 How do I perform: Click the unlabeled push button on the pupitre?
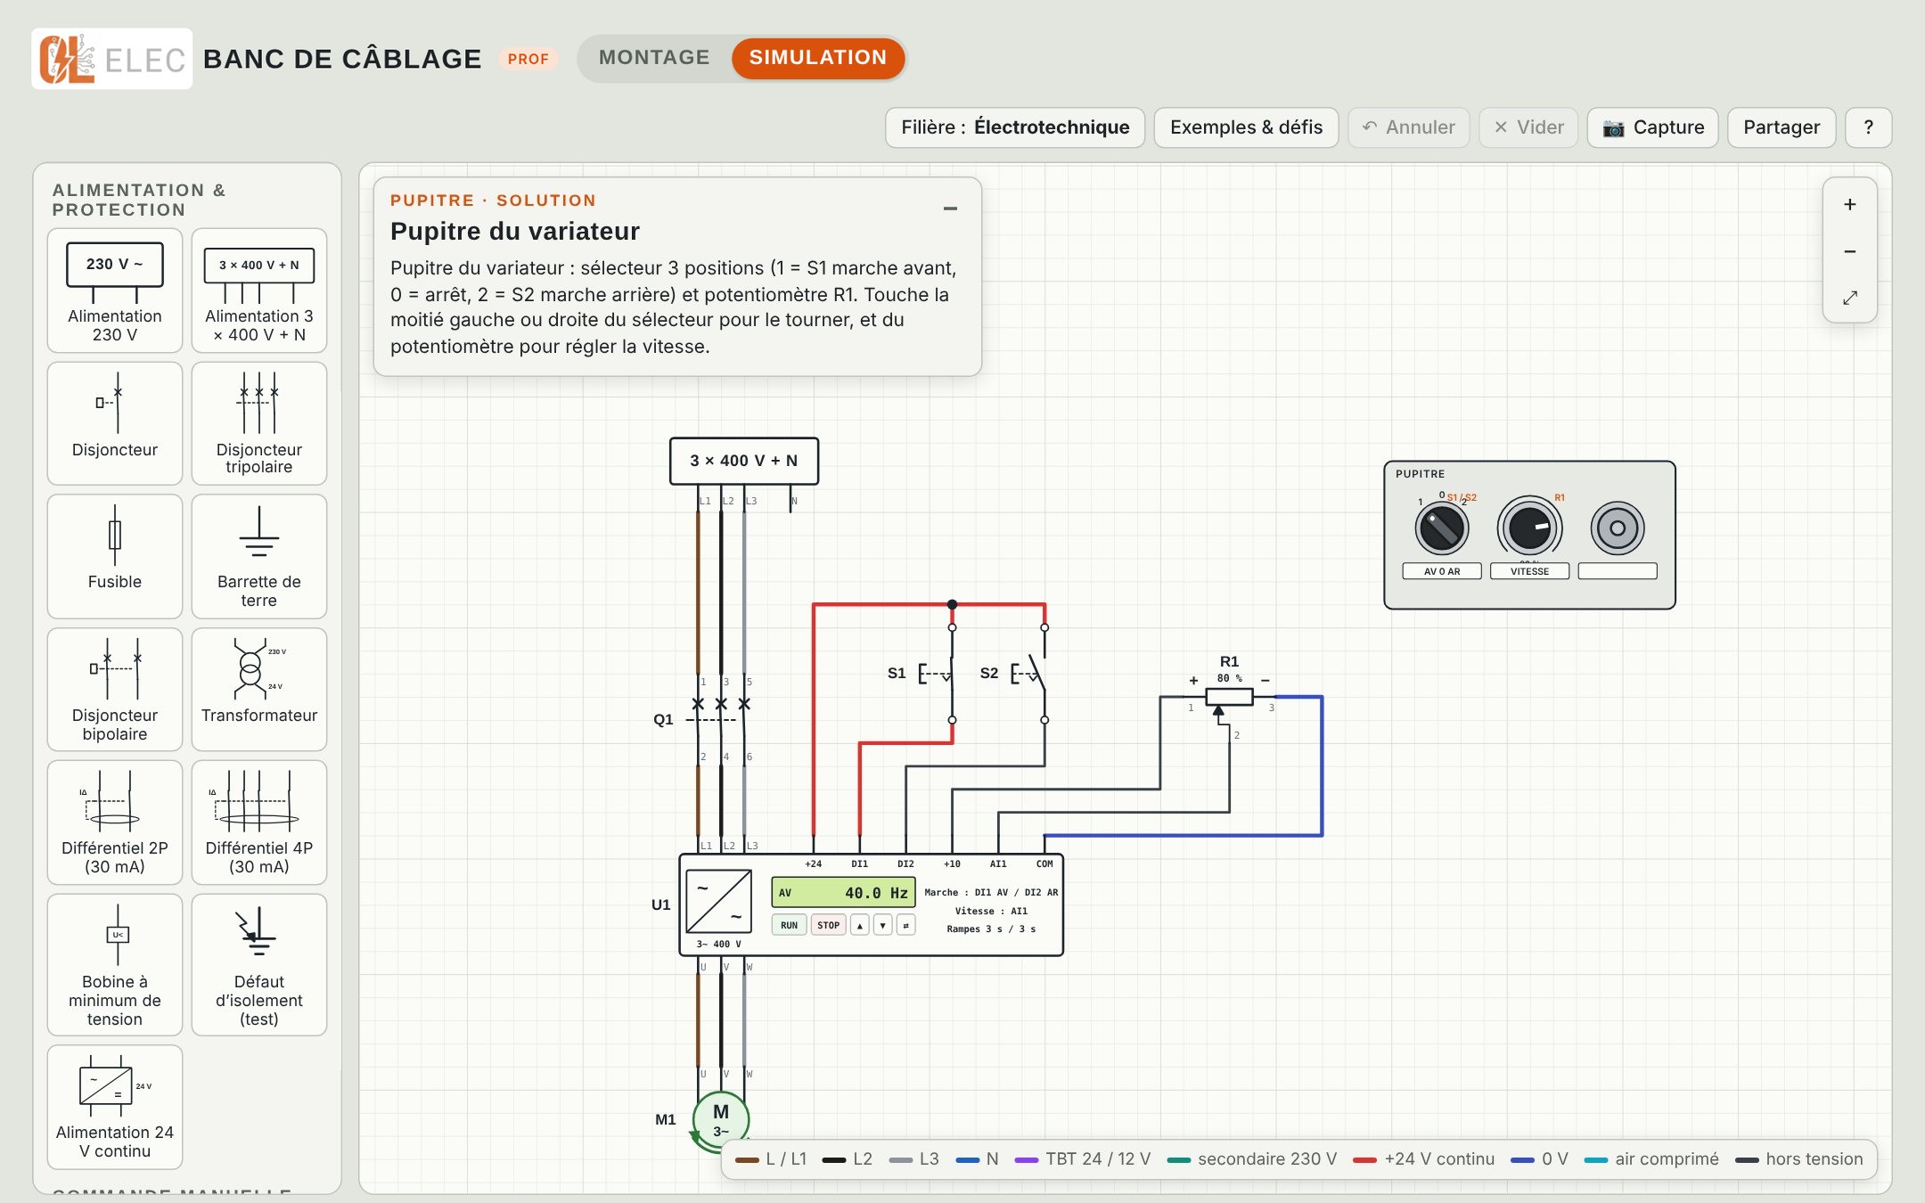(1618, 528)
